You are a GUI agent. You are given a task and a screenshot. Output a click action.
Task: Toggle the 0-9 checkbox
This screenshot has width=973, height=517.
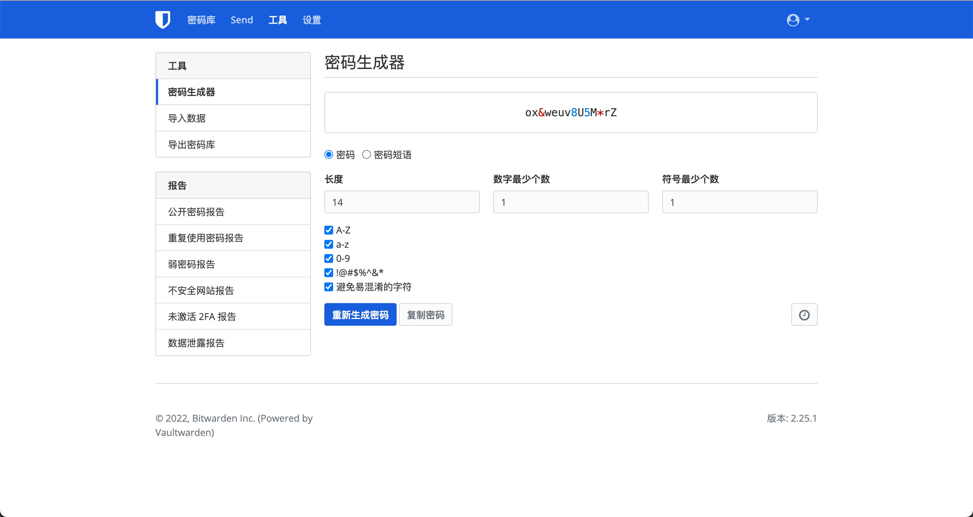pos(329,258)
